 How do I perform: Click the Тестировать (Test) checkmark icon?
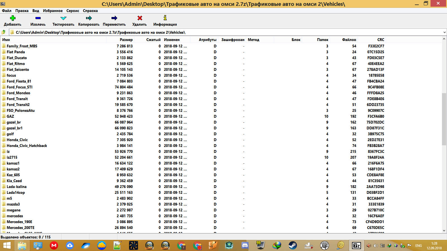63,18
